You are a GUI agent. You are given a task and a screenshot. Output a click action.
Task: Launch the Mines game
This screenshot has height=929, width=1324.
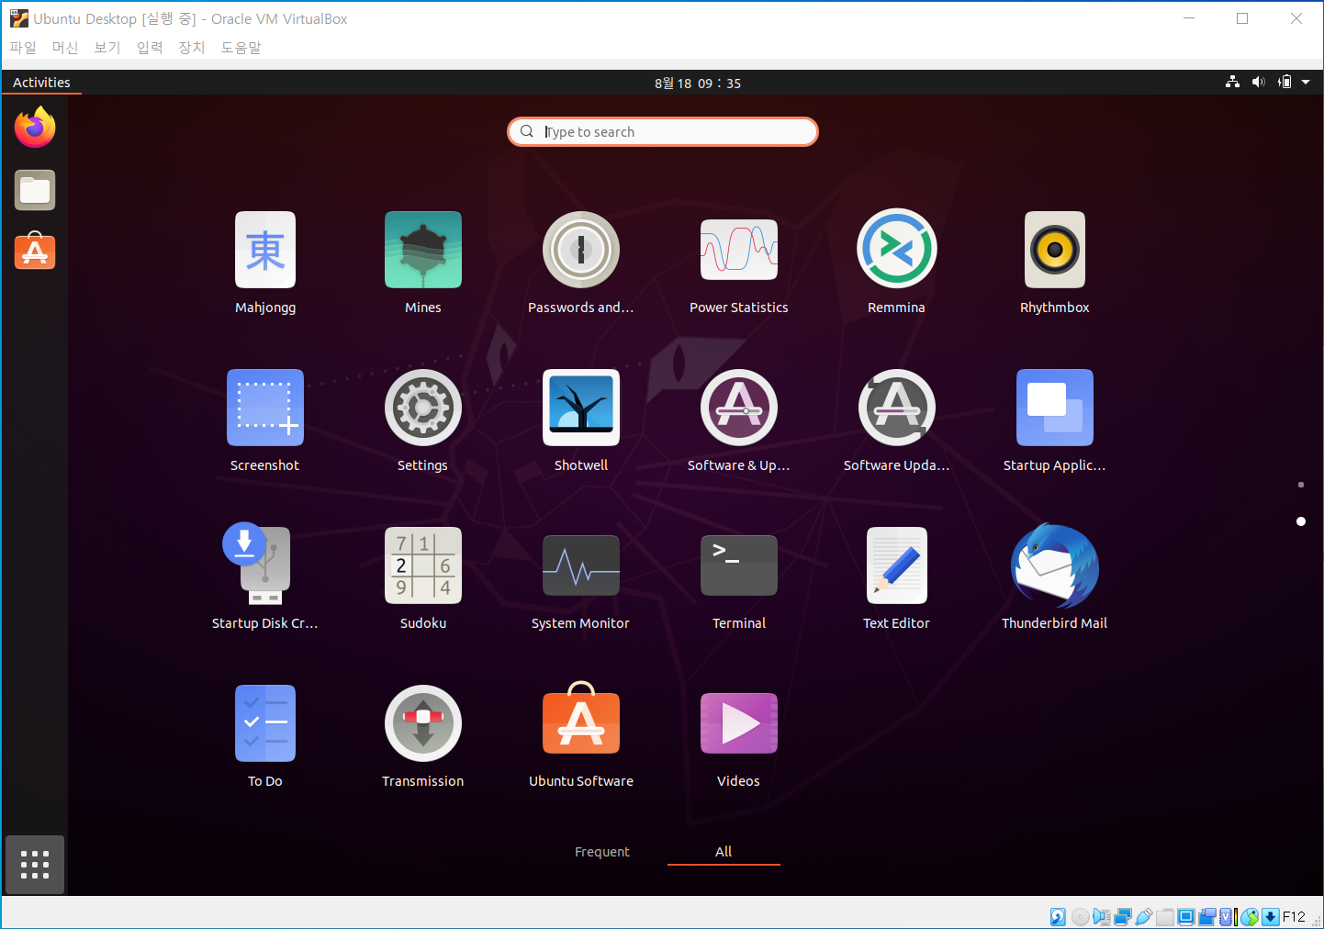(x=423, y=263)
